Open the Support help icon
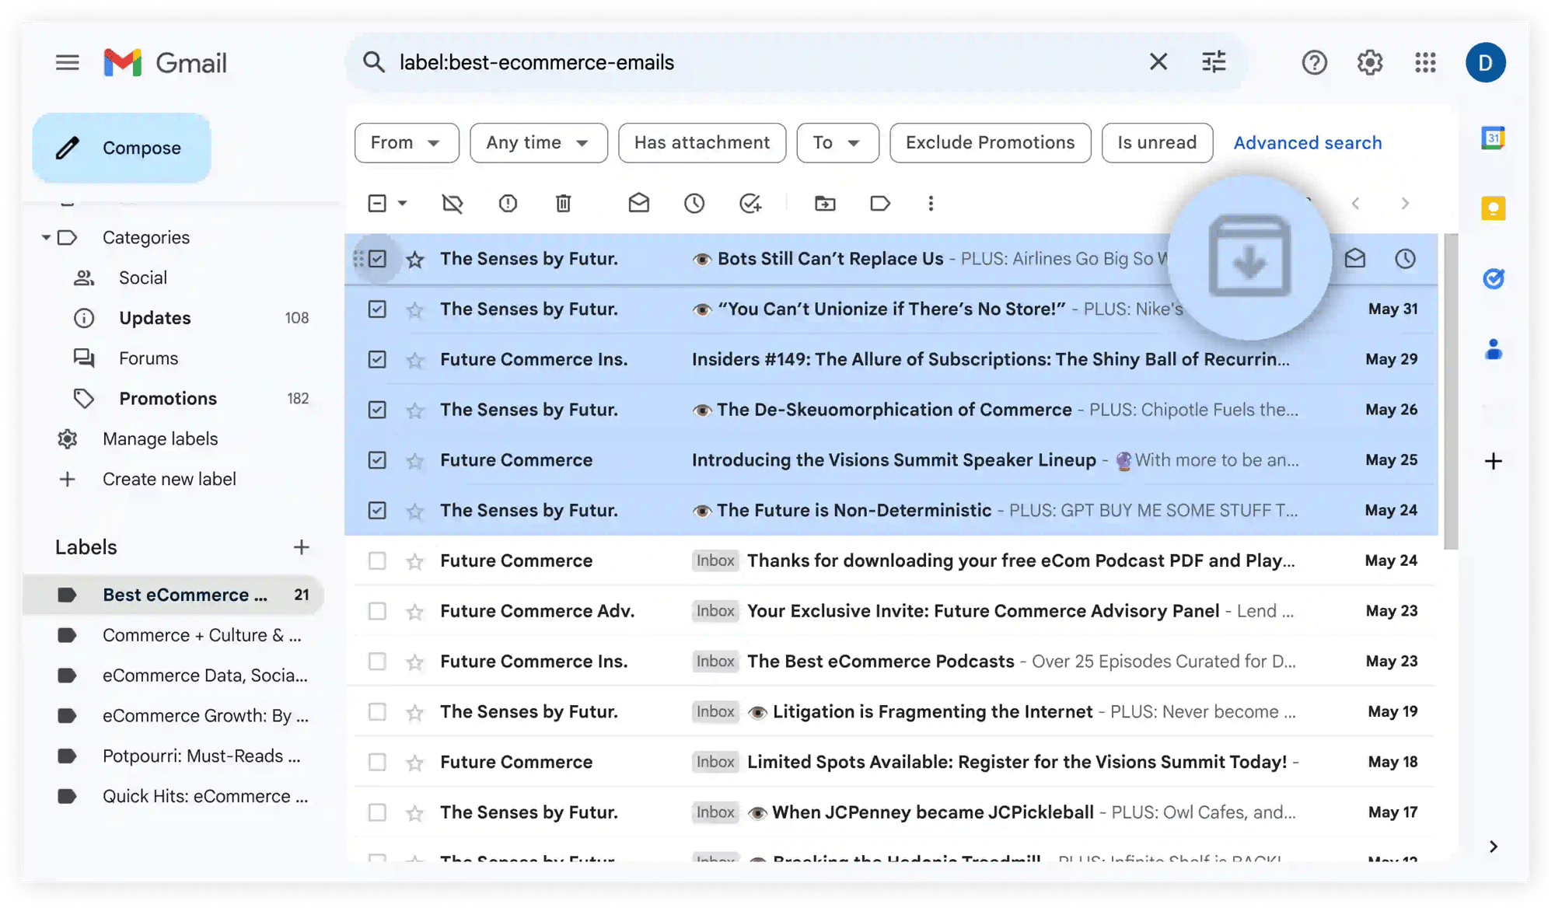Screen dimensions: 1555x908 pos(1314,62)
